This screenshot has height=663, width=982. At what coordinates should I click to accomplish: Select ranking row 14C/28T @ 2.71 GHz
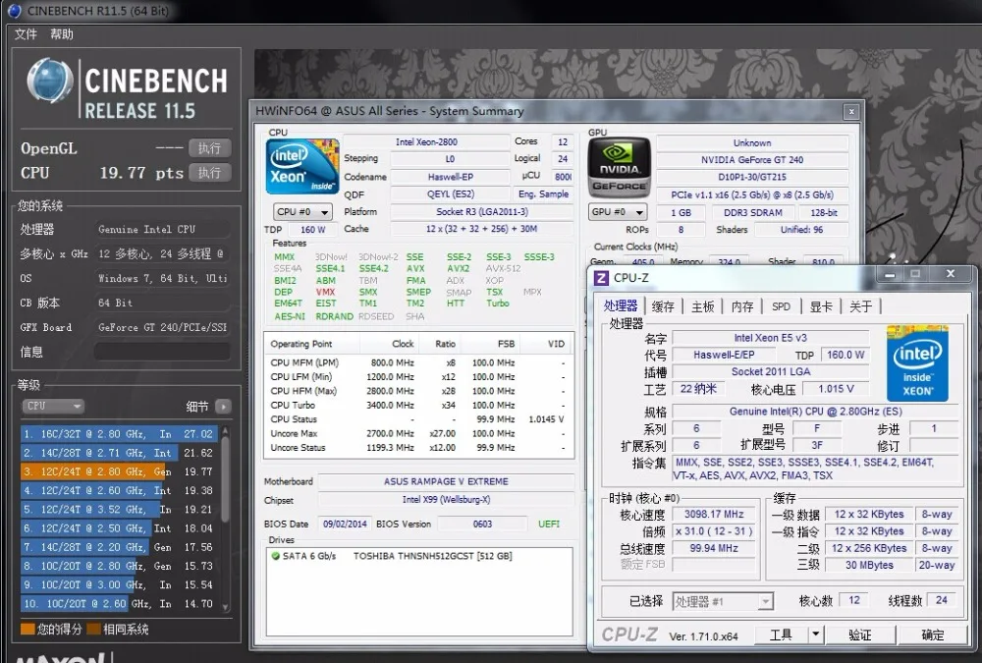coord(119,453)
